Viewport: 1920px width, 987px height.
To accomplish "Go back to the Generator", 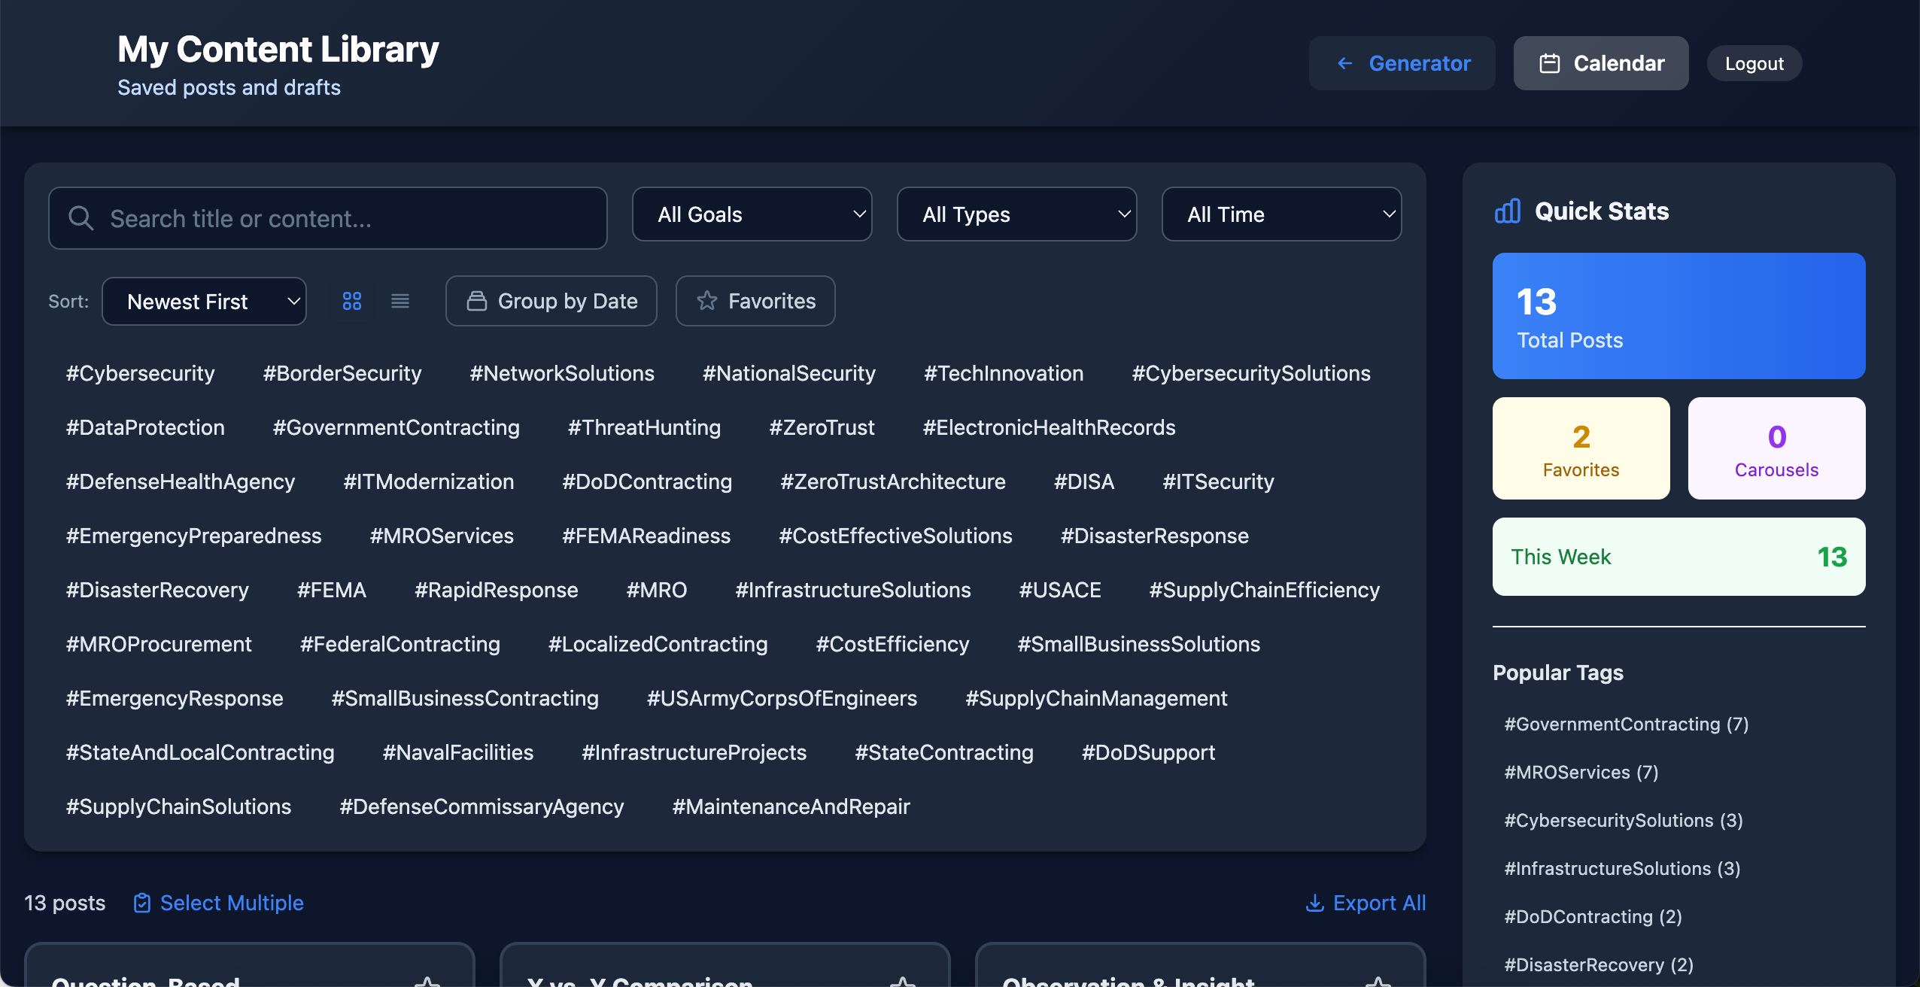I will tap(1402, 63).
